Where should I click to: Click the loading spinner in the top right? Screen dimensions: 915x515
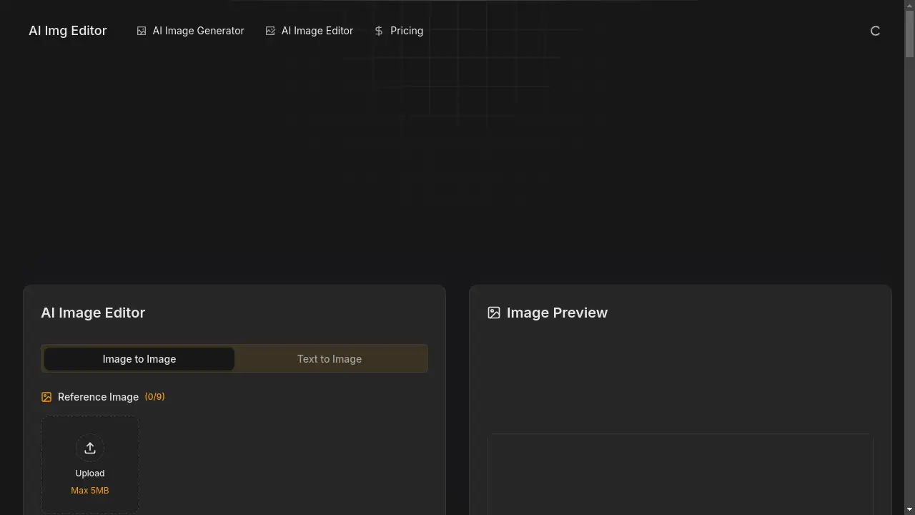875,31
